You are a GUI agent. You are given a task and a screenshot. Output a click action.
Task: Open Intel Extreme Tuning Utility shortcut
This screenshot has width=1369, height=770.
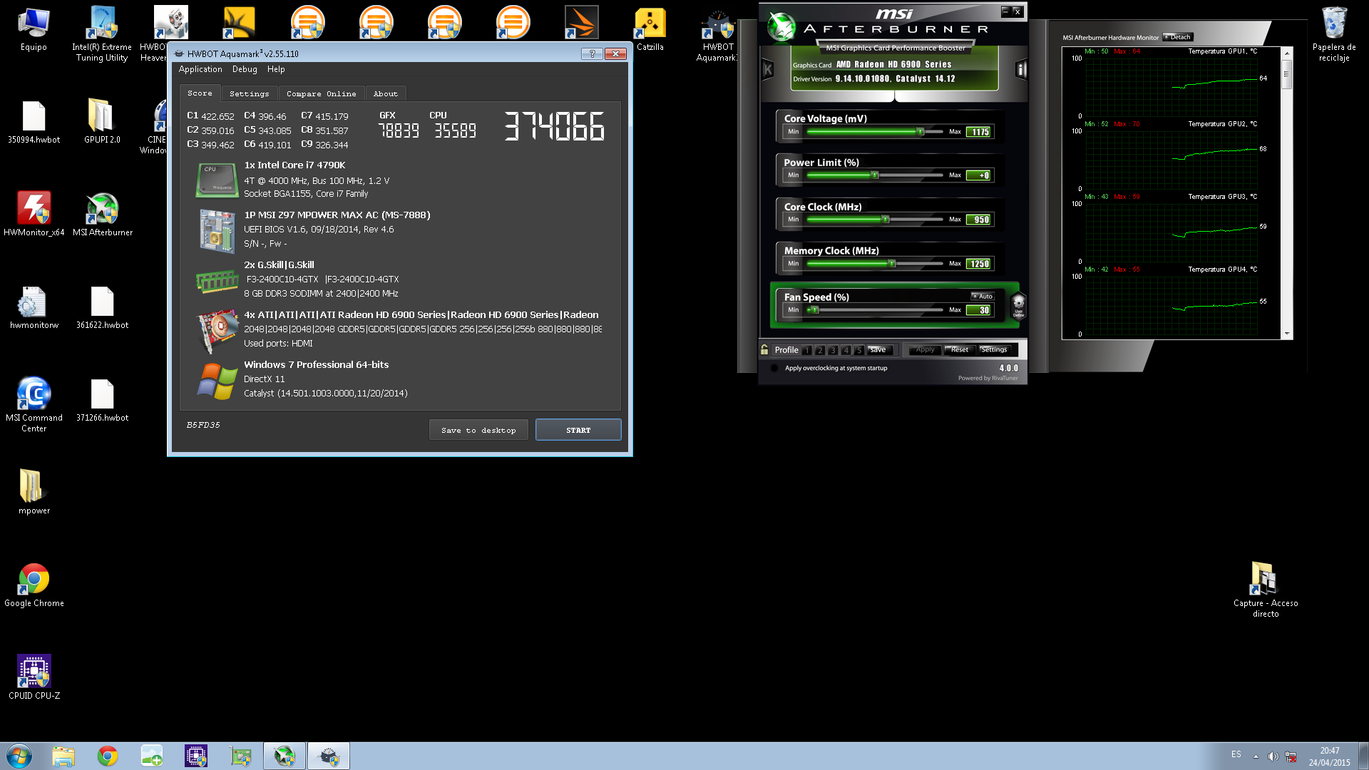point(102,34)
